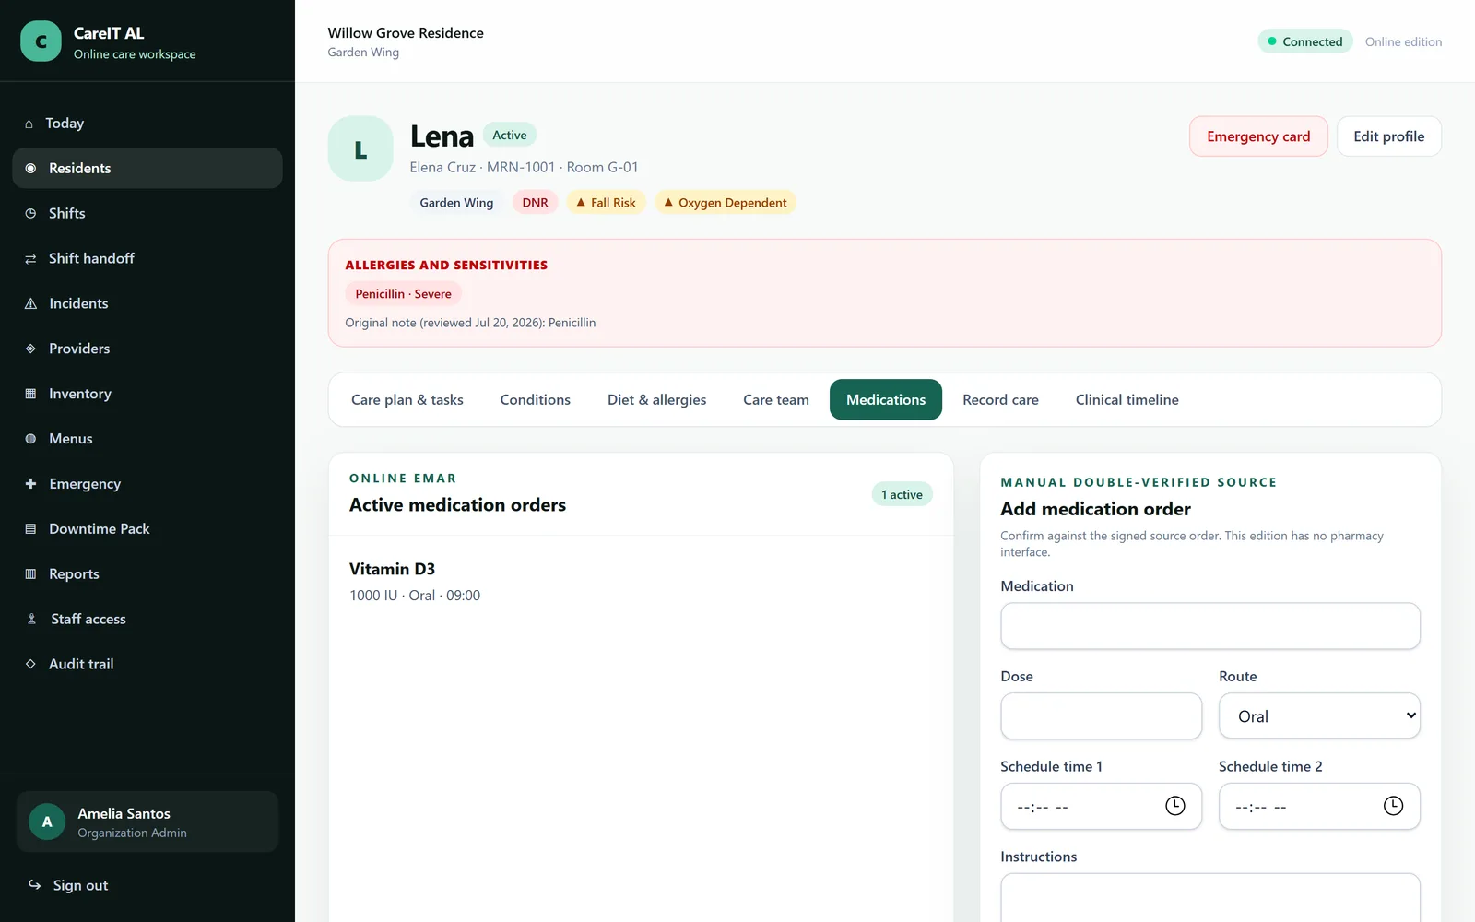The width and height of the screenshot is (1475, 922).
Task: Click the Edit profile button
Action: (x=1388, y=136)
